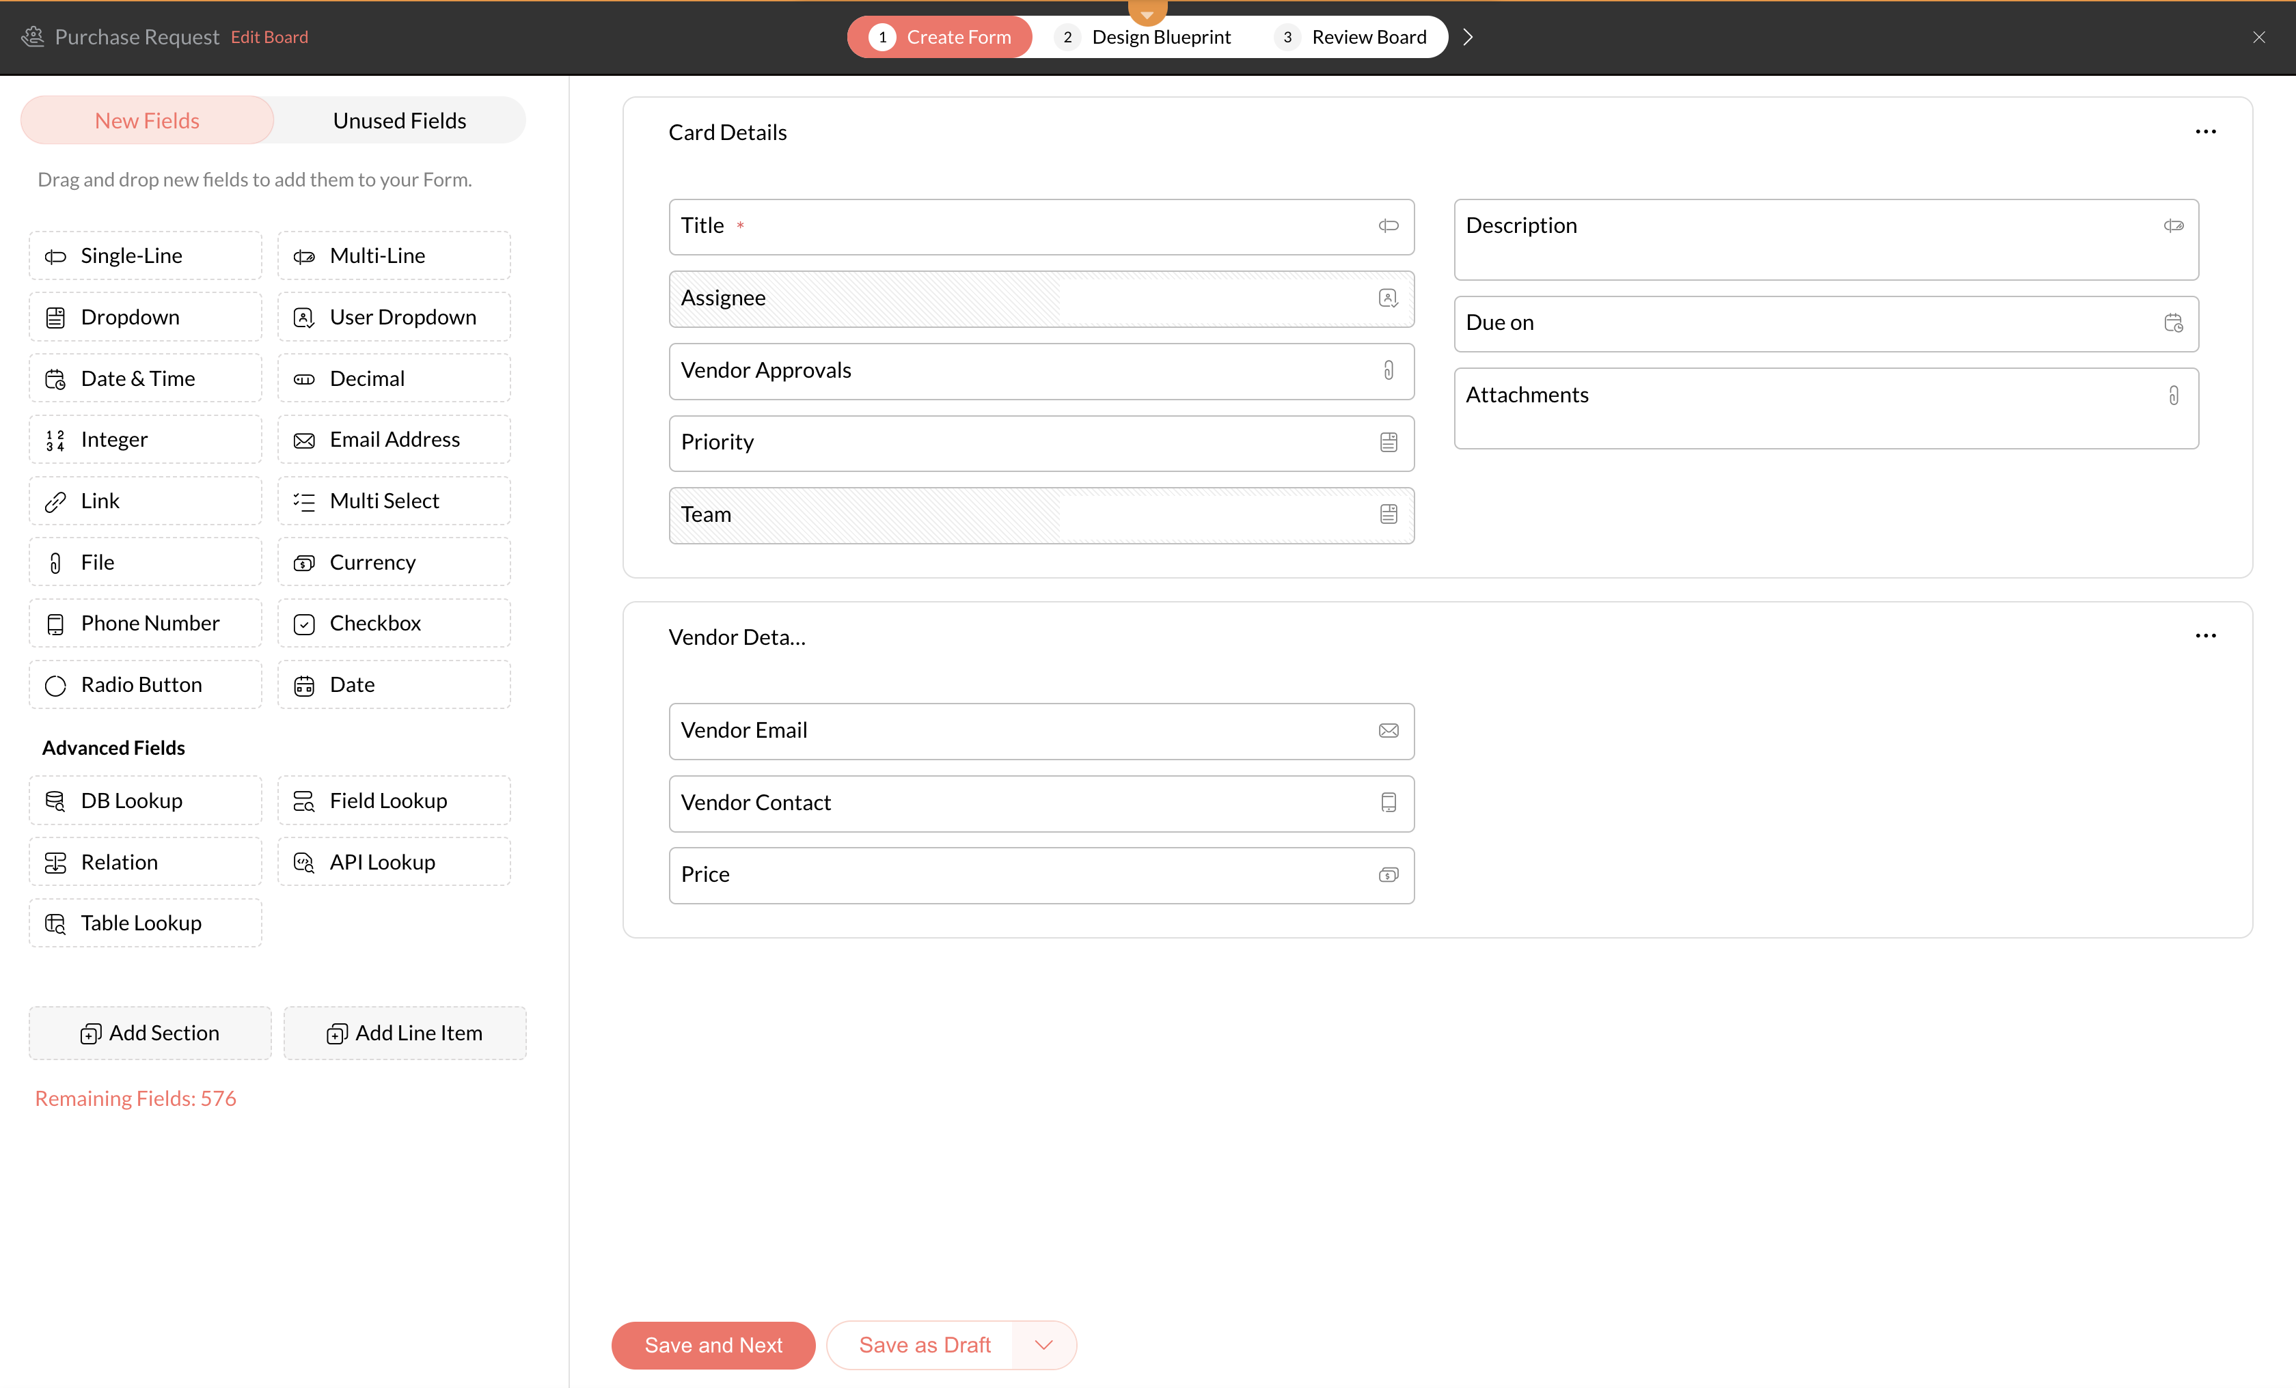Click the Currency field icon
The image size is (2296, 1388).
[304, 563]
